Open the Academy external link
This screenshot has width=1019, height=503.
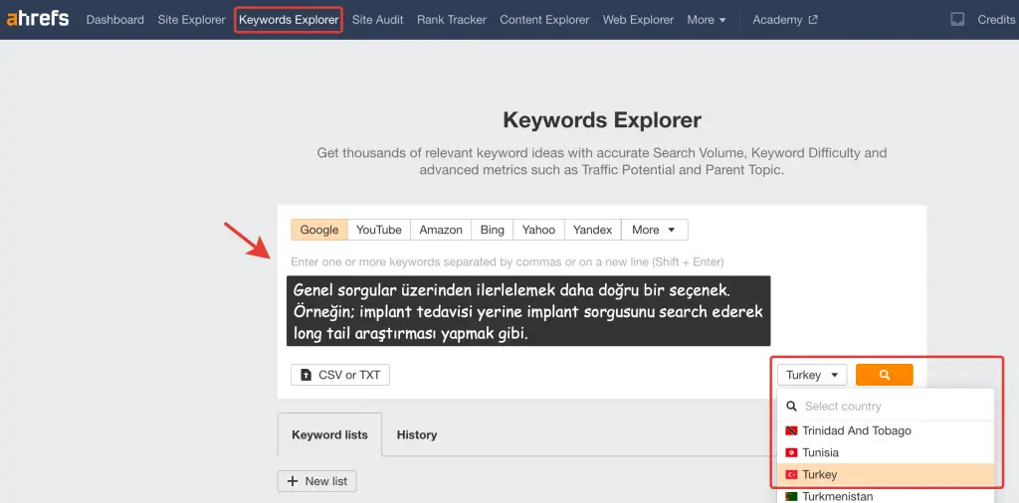784,20
